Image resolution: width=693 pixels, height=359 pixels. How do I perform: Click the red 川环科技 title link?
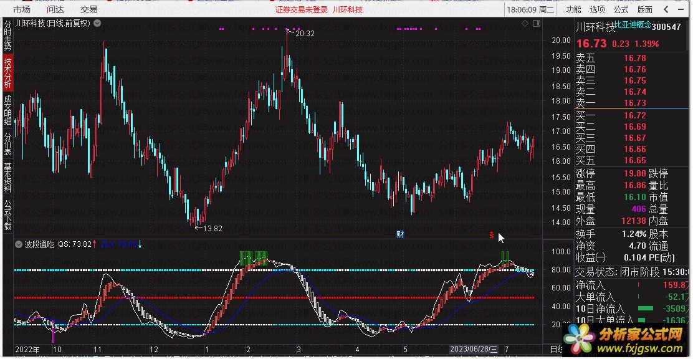tap(347, 10)
